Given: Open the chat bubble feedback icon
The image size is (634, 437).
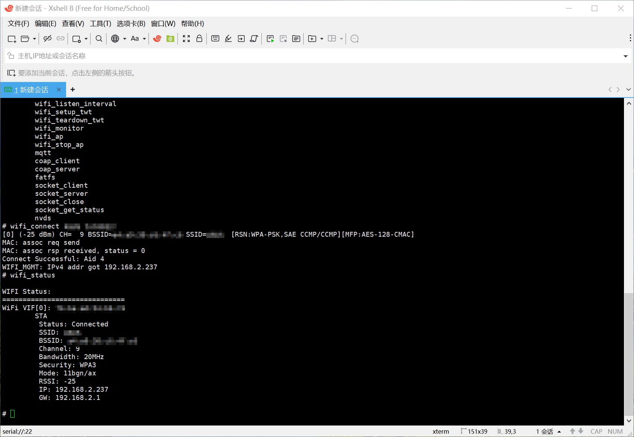Looking at the screenshot, I should point(354,39).
